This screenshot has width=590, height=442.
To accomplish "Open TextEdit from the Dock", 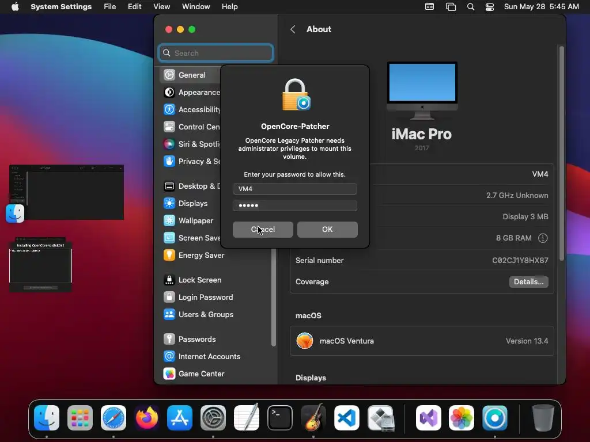I will click(x=247, y=418).
